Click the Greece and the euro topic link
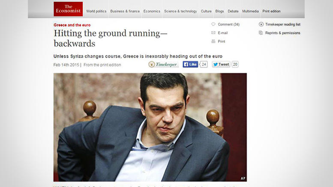This screenshot has width=333, height=187. [72, 25]
